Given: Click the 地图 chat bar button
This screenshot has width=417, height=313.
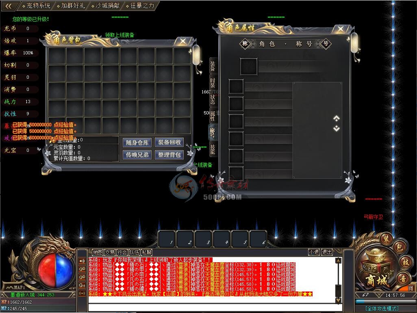Looking at the screenshot, I should (x=98, y=252).
